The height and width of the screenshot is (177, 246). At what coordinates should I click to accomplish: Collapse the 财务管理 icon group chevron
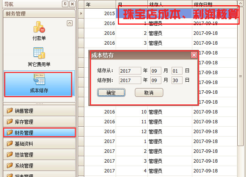click(x=69, y=23)
